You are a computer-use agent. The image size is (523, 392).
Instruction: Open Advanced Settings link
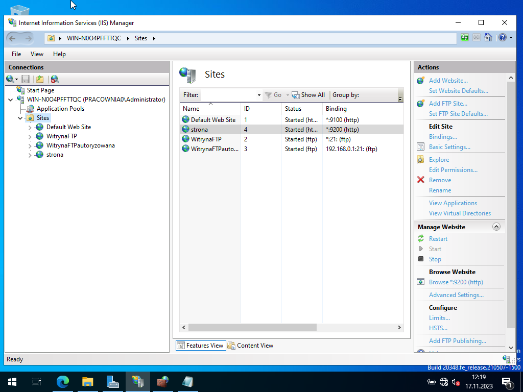coord(456,295)
